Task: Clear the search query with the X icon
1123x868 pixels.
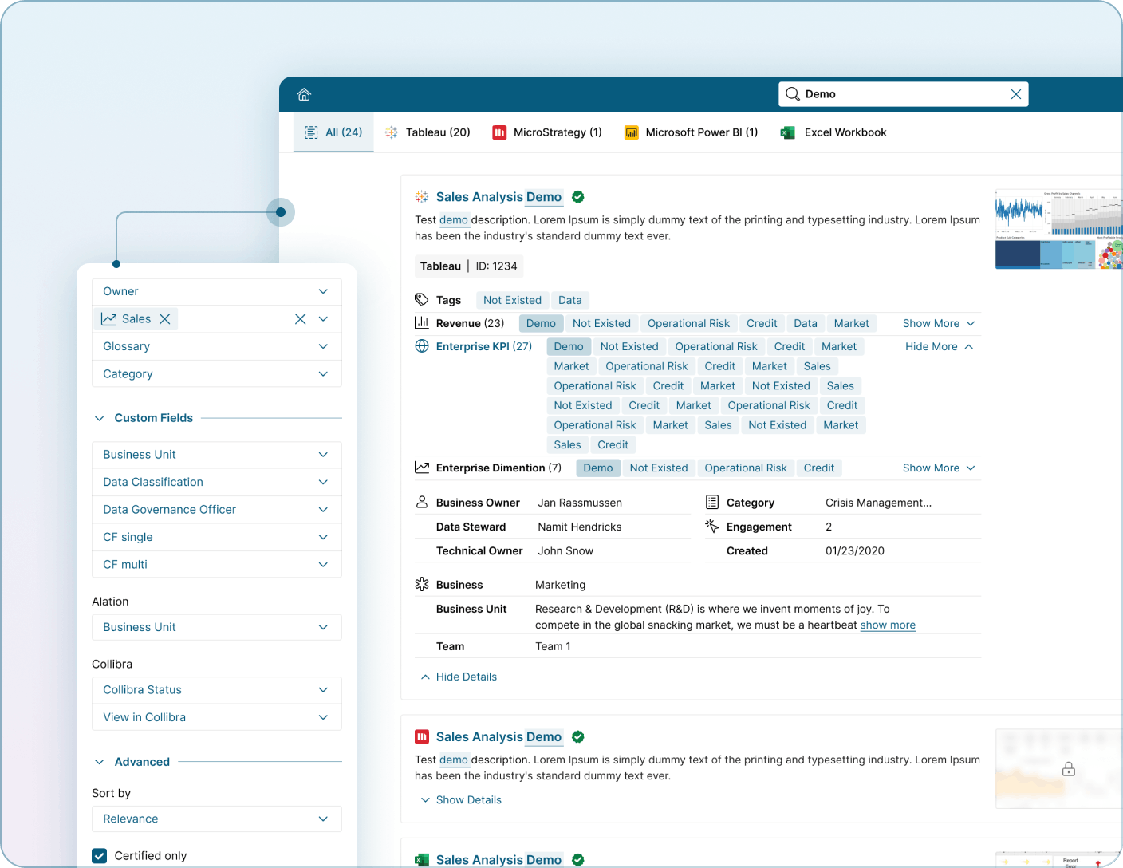Action: pos(1015,93)
